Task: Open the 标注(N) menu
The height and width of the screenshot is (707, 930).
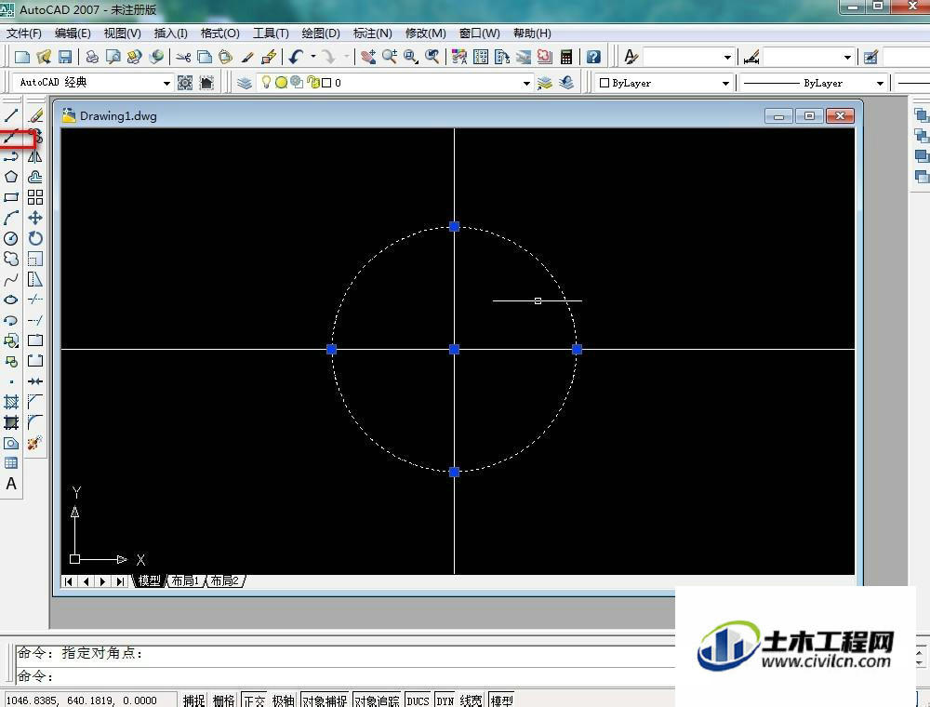Action: pos(373,33)
